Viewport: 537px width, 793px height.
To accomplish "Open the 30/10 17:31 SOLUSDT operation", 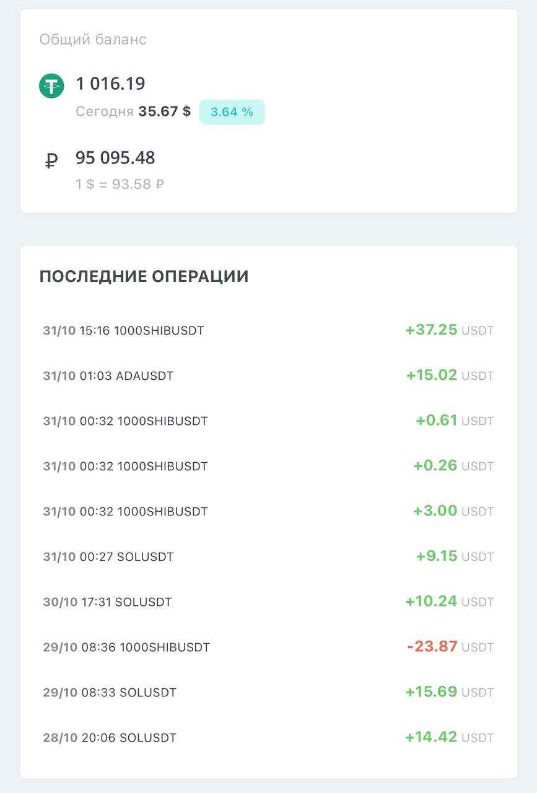I will point(268,602).
